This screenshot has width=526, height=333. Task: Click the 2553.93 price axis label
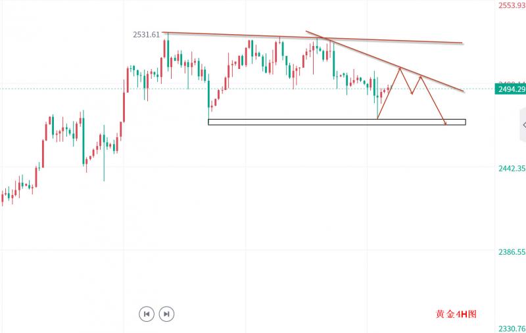click(512, 5)
